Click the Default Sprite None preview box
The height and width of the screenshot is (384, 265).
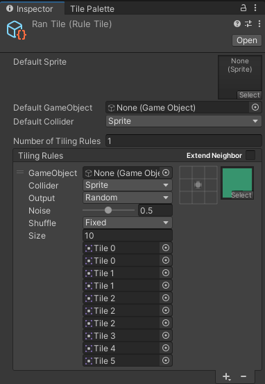coord(239,77)
